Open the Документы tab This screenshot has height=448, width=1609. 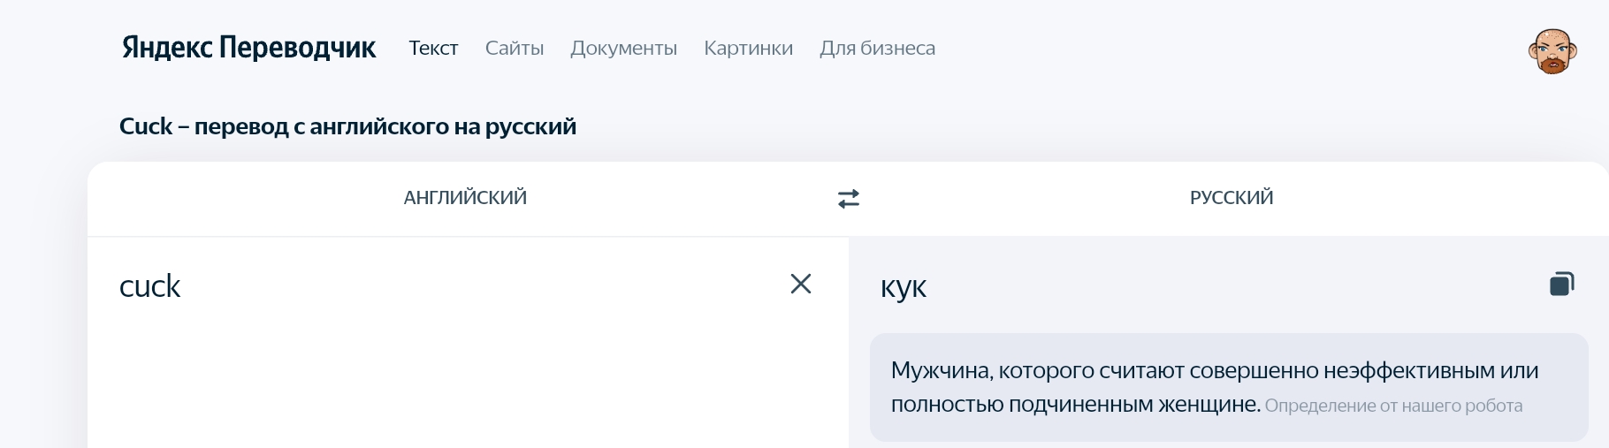(624, 49)
